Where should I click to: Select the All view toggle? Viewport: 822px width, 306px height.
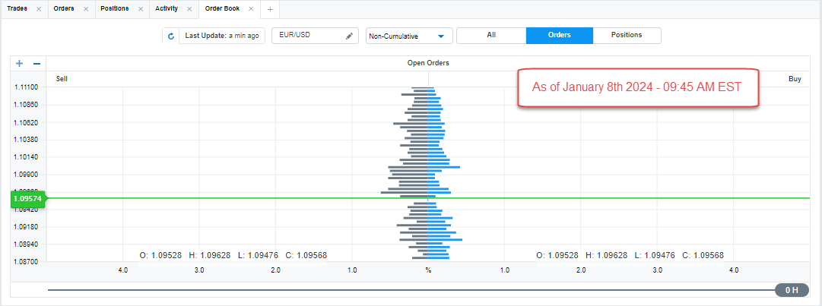[x=491, y=36]
